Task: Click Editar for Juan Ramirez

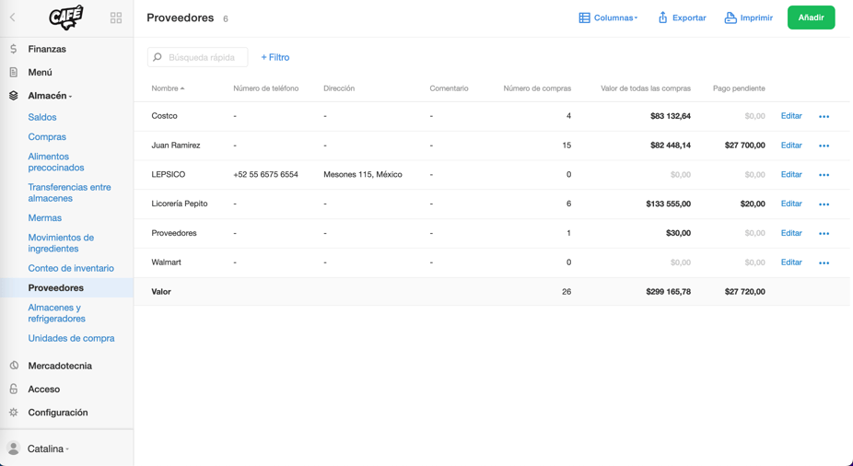Action: (x=790, y=146)
